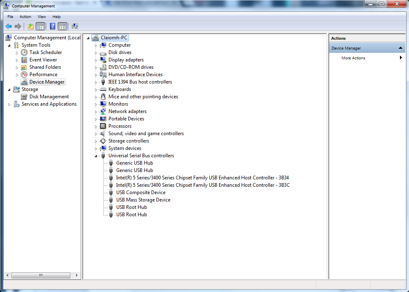
Task: Click the DVD/CD-ROM drives icon
Action: (103, 67)
